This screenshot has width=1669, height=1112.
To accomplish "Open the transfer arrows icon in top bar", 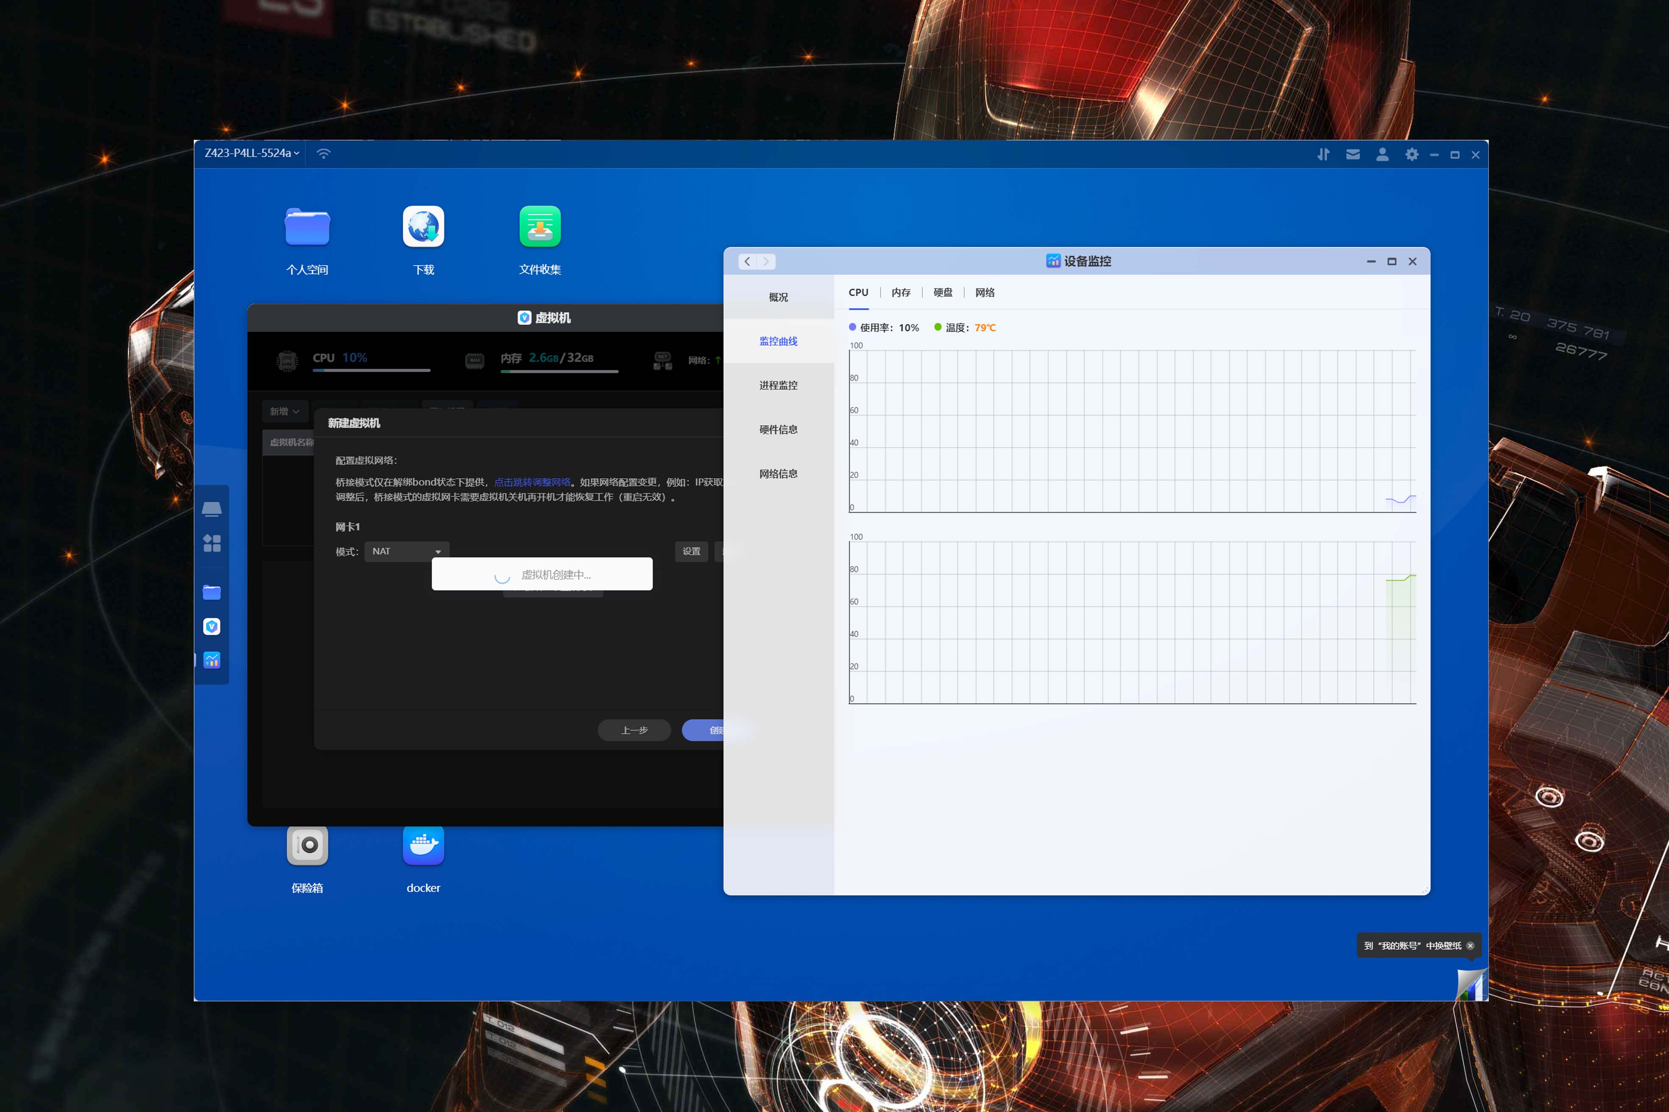I will tap(1323, 154).
